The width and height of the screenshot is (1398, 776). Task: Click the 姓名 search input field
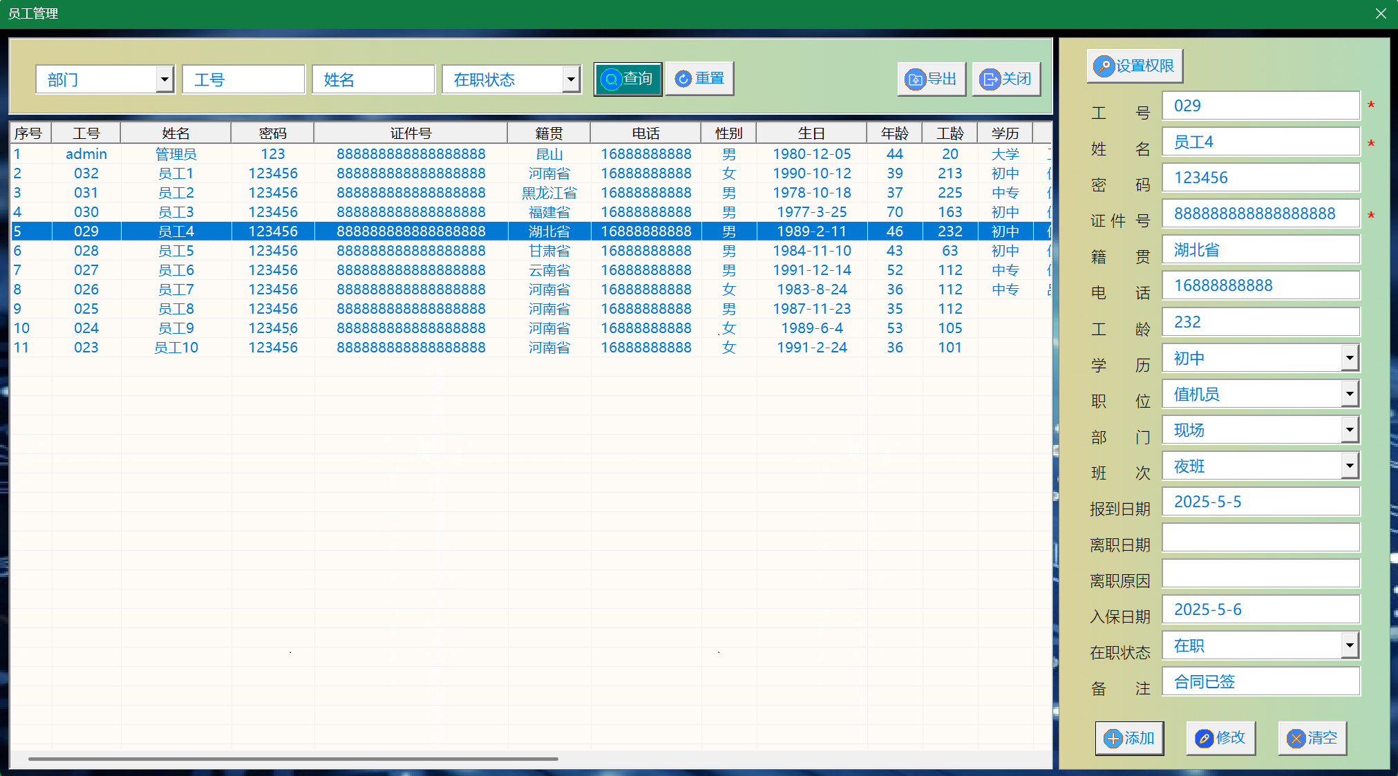(373, 79)
